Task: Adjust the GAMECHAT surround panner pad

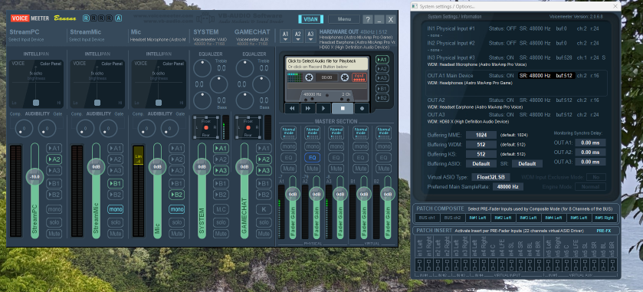Action: click(248, 127)
